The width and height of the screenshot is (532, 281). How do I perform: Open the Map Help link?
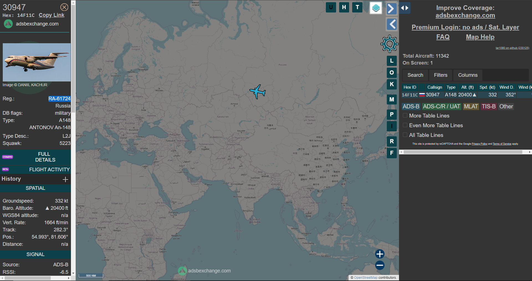tap(480, 37)
